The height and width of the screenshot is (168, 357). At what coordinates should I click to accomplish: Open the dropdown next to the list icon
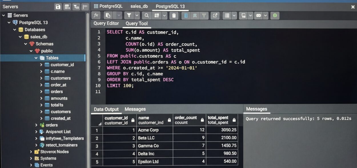tap(234, 16)
